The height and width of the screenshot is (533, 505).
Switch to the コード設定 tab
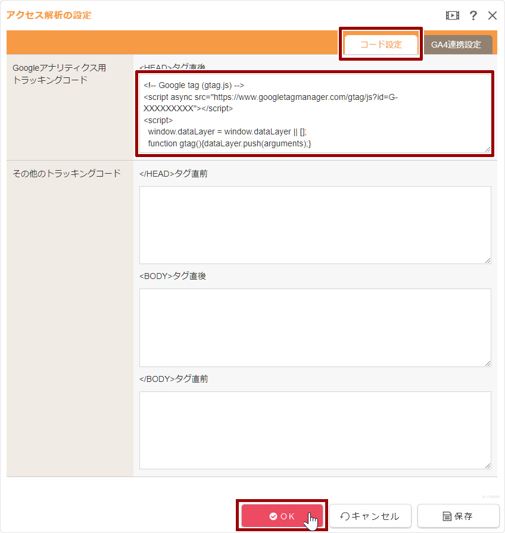pos(381,45)
